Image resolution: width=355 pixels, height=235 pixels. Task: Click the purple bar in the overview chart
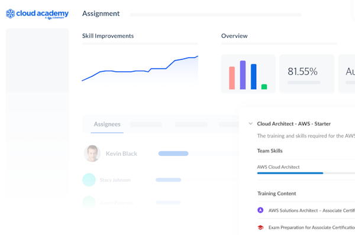click(x=243, y=75)
